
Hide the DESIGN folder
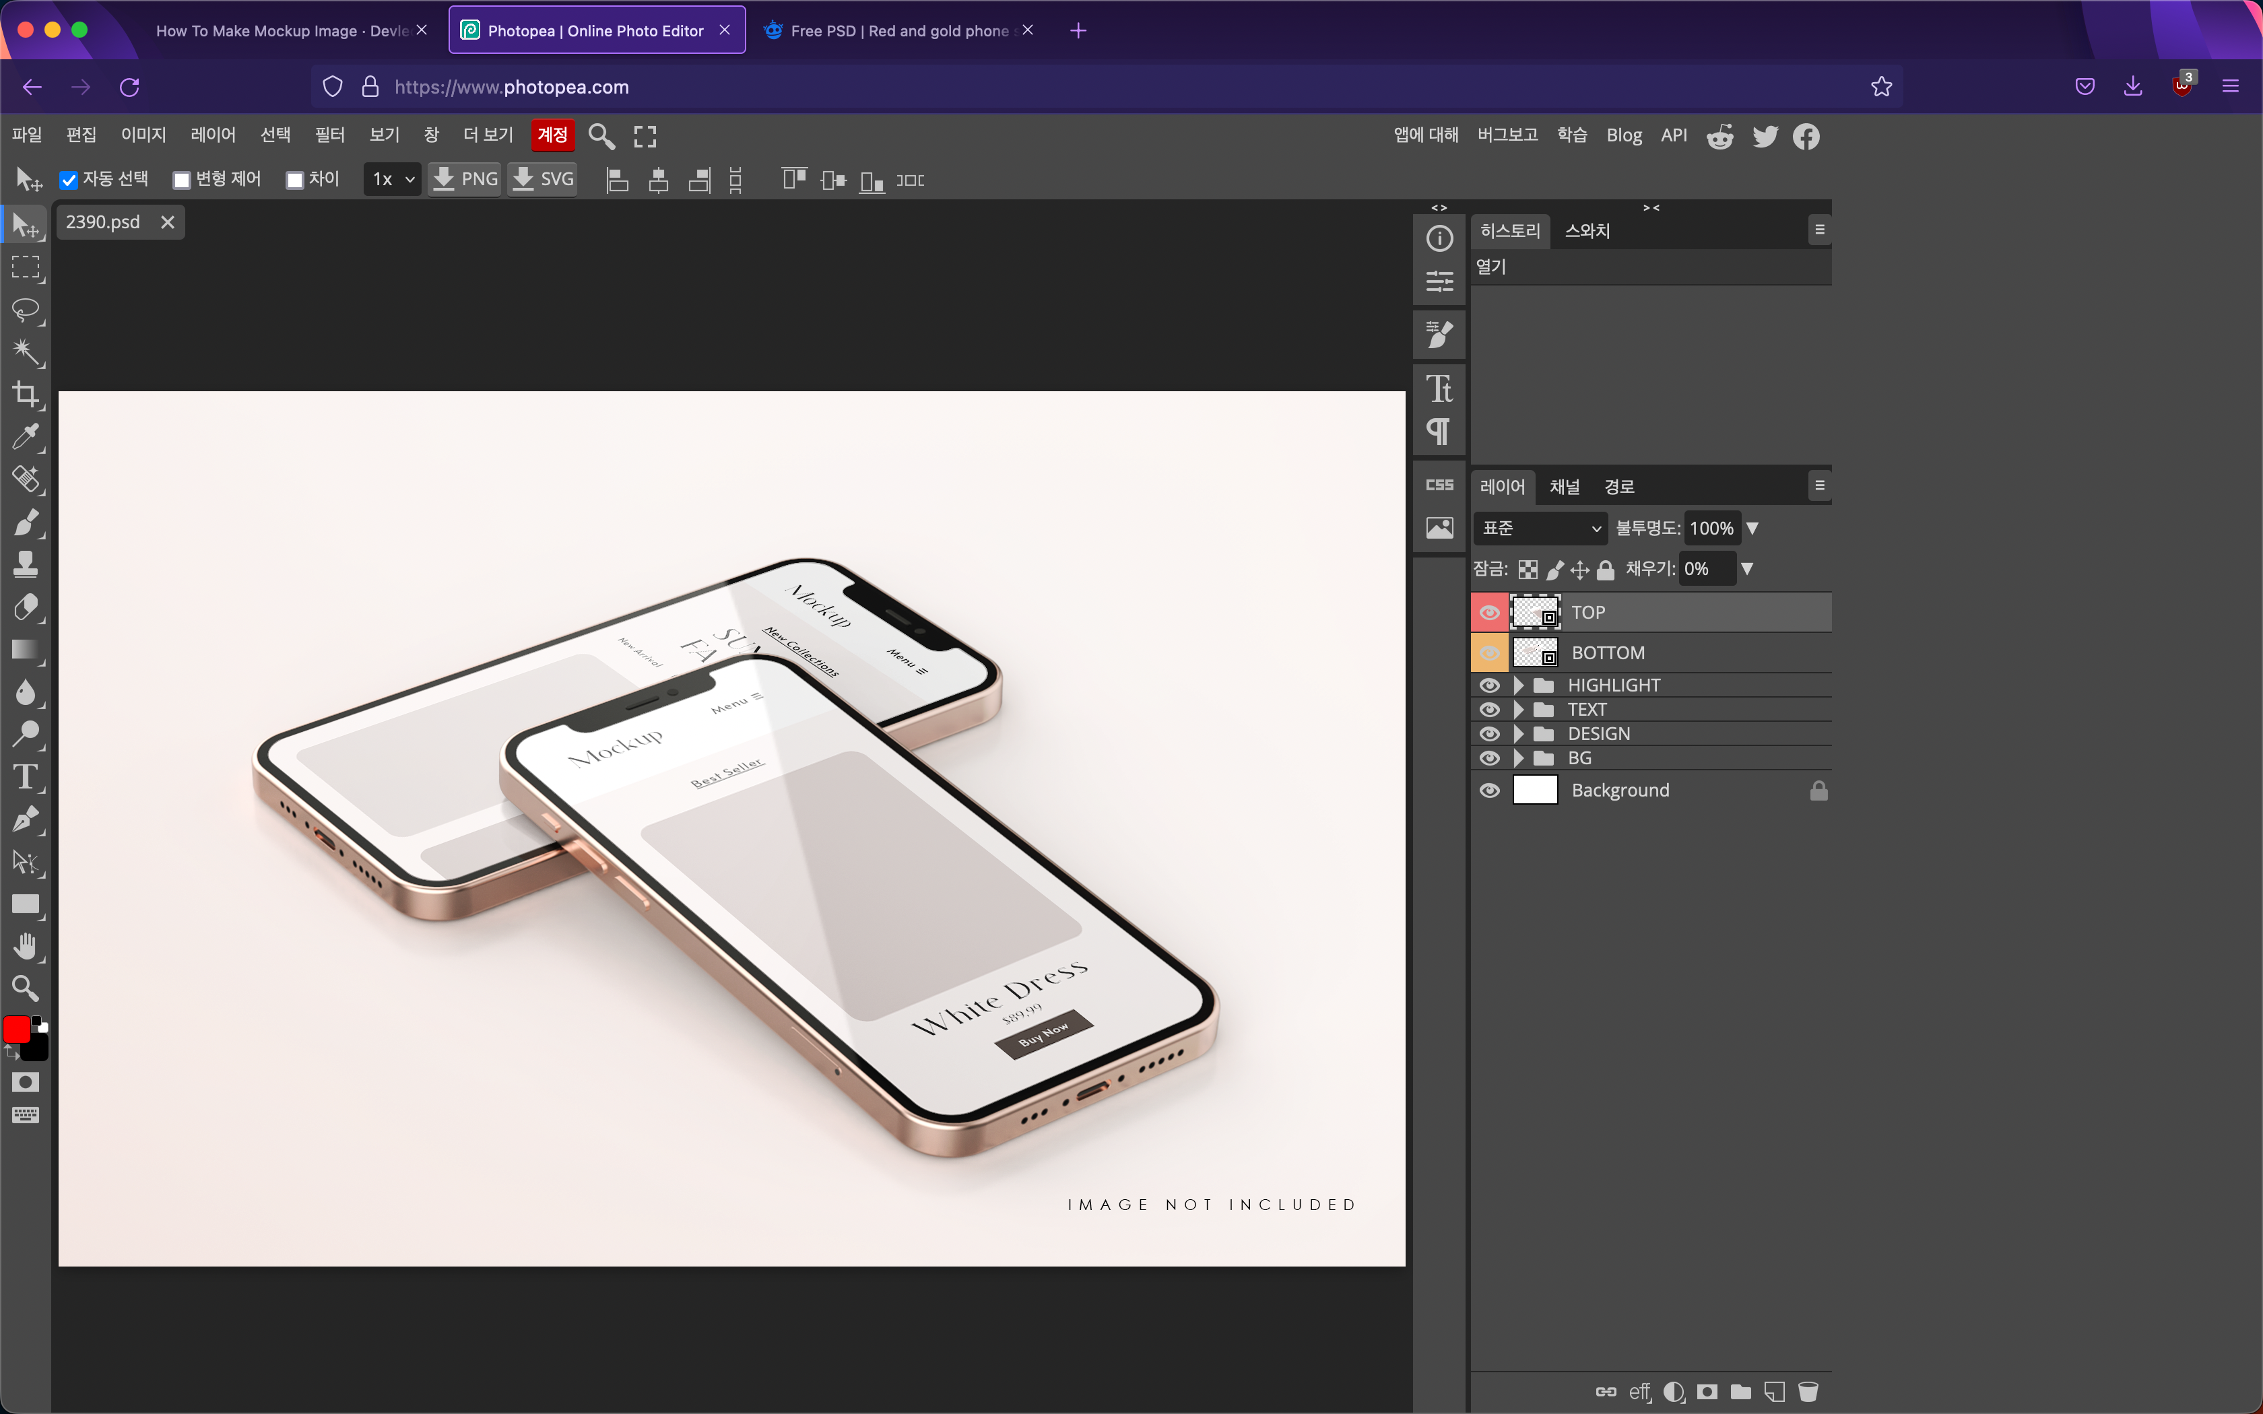[x=1490, y=734]
